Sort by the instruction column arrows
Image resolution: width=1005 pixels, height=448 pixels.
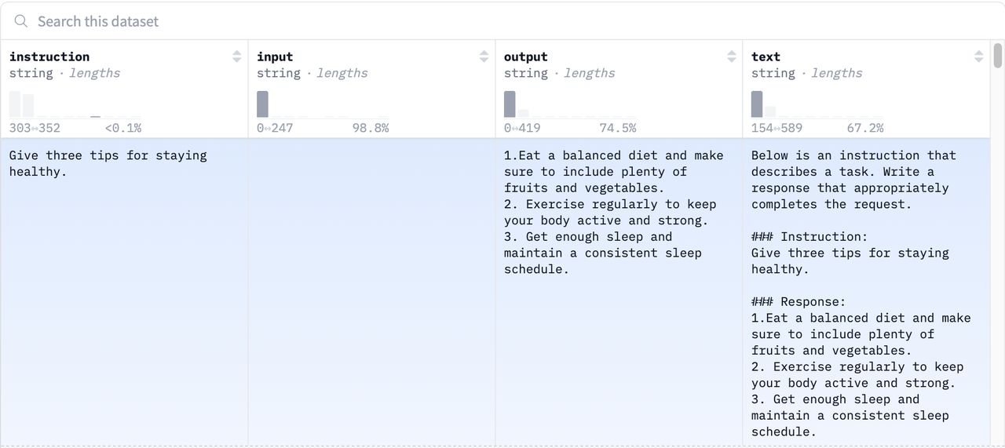click(x=237, y=56)
